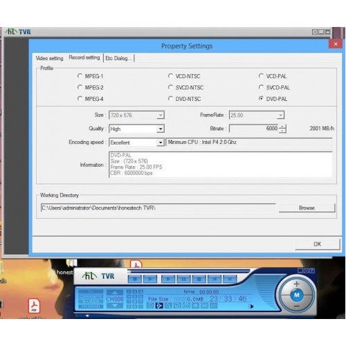Mute audio with the round M button
The image size is (346, 346).
tap(297, 295)
